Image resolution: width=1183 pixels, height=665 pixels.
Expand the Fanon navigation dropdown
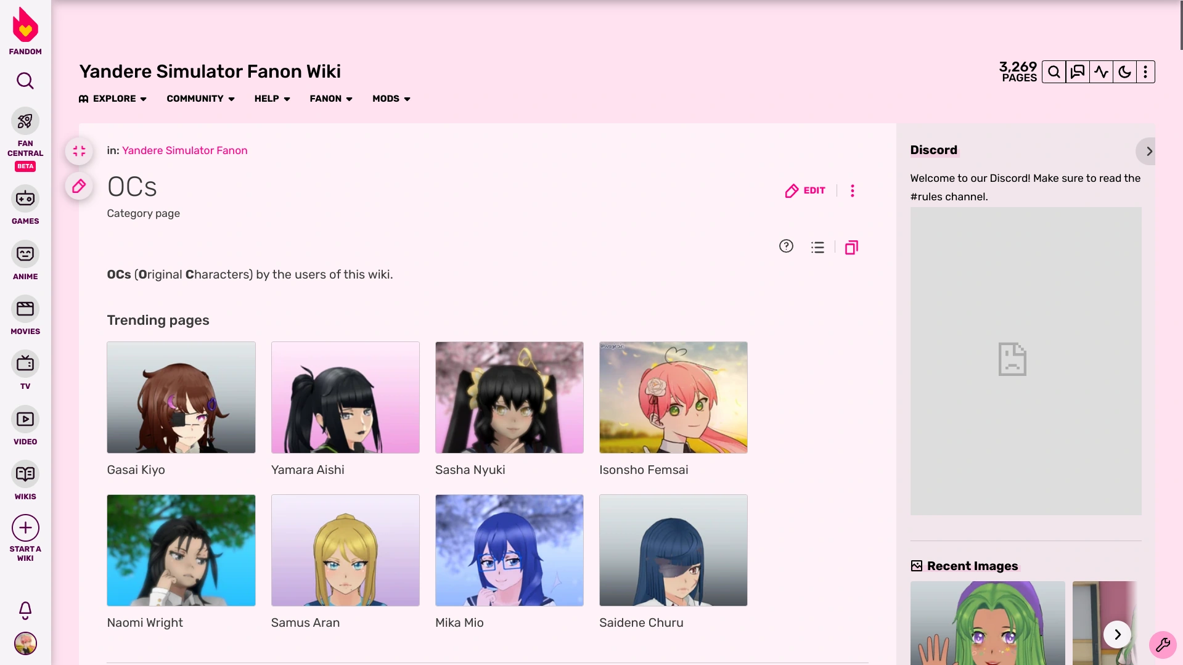click(330, 99)
